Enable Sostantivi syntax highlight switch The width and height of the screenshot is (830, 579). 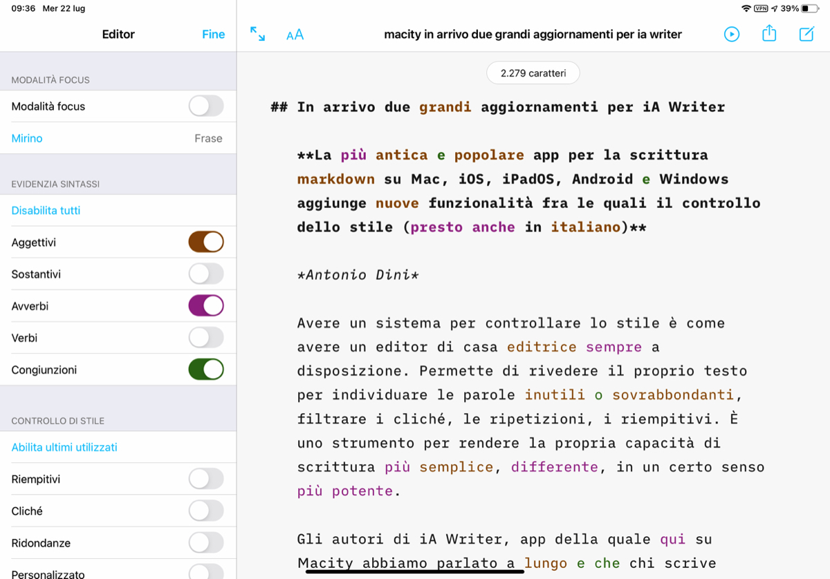(x=206, y=274)
